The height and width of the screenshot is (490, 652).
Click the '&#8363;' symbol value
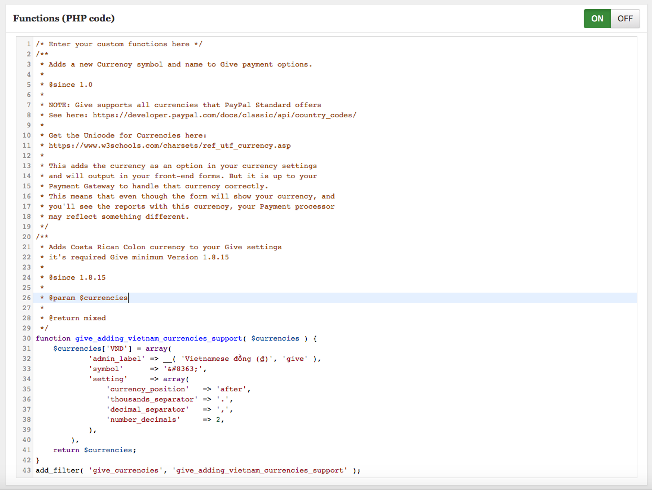coord(183,369)
